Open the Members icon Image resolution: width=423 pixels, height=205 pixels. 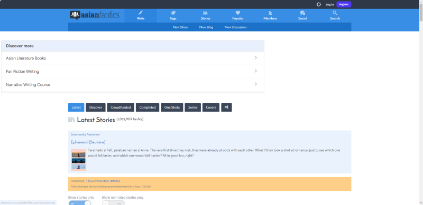click(270, 13)
